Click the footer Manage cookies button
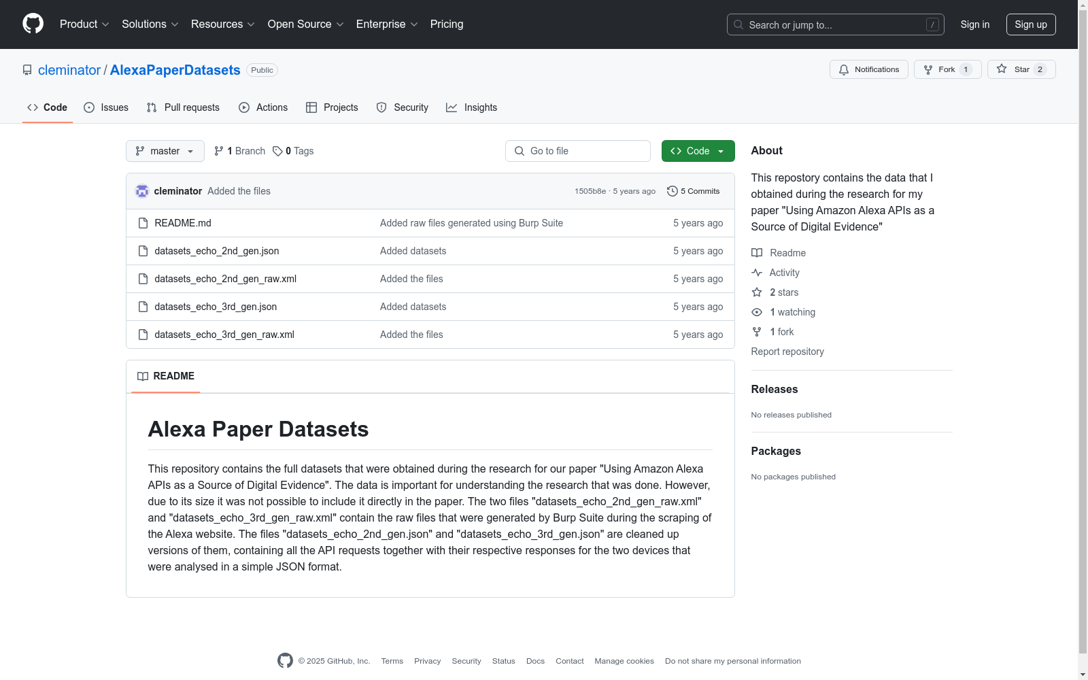 coord(624,661)
